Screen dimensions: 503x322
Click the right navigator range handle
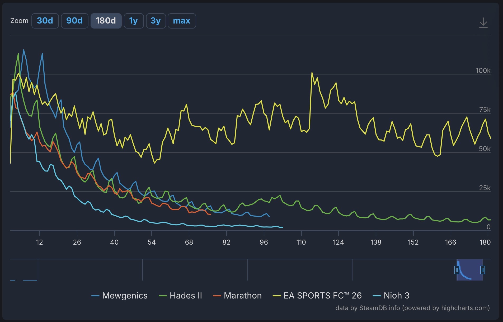click(x=482, y=270)
